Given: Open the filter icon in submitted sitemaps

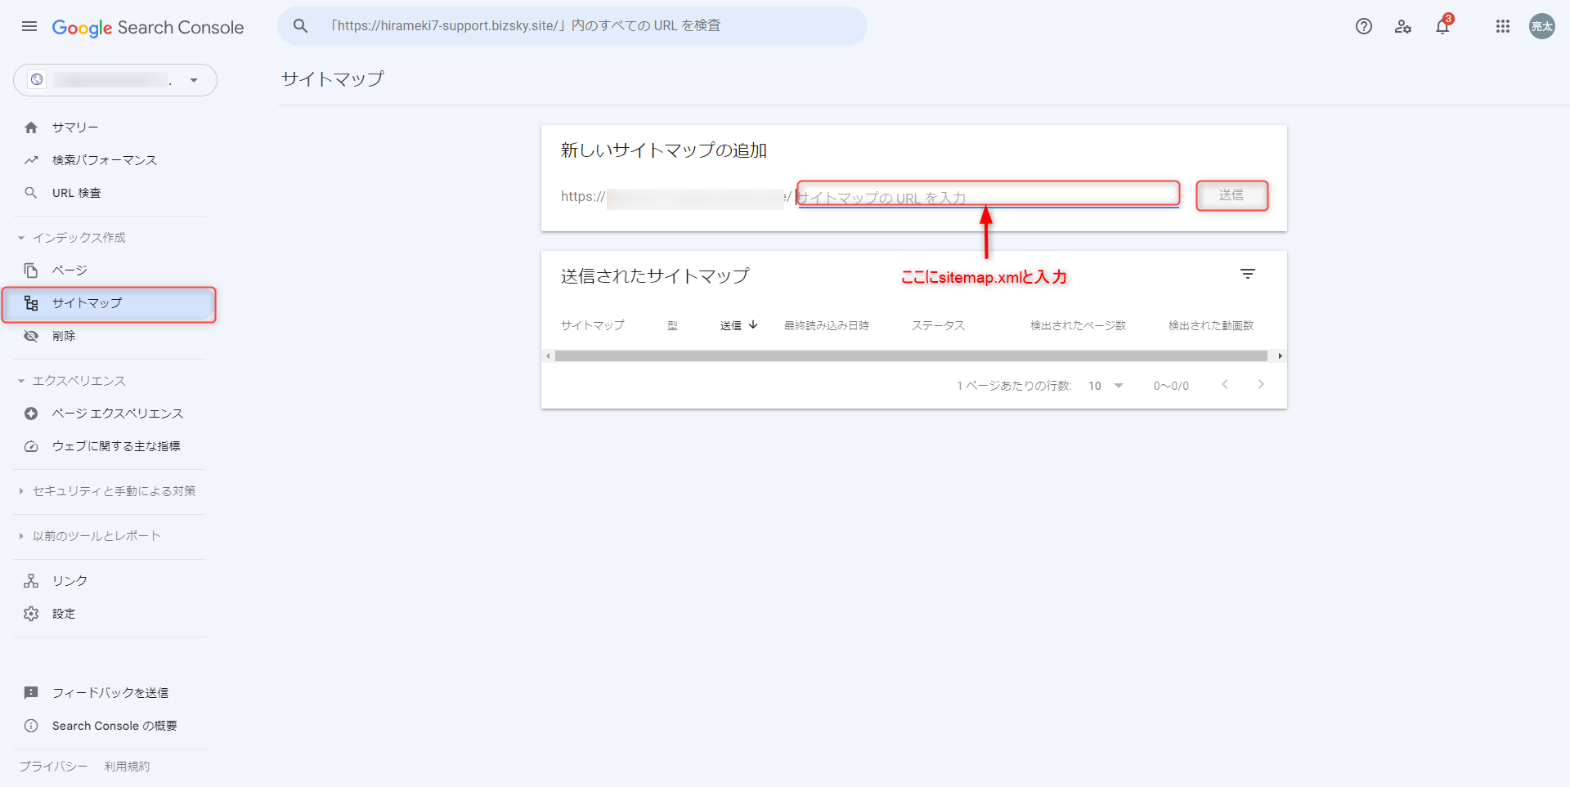Looking at the screenshot, I should [x=1248, y=275].
